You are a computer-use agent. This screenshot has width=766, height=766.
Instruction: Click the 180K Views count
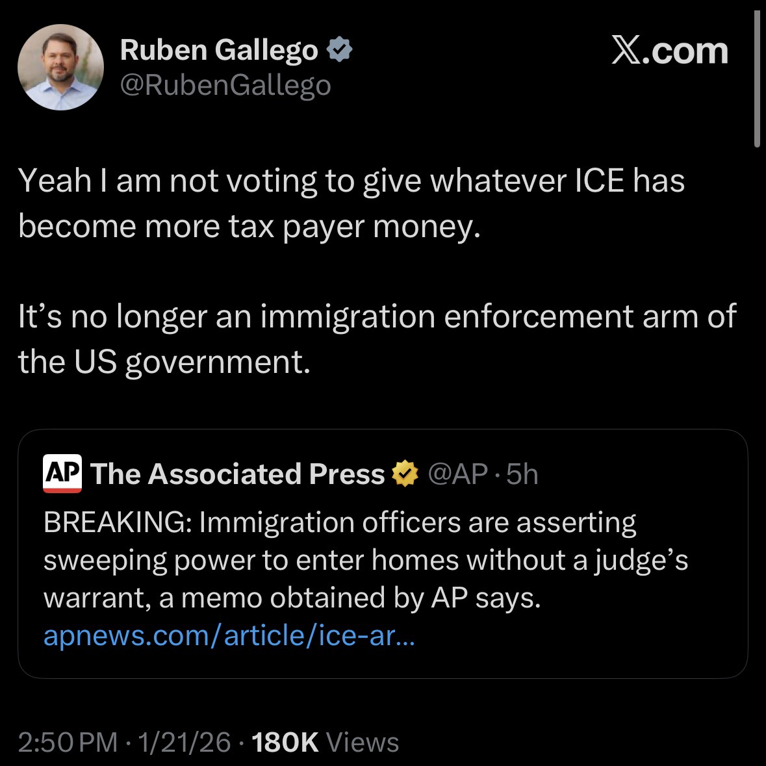pos(325,742)
